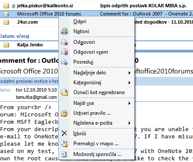Viewport: 193px width, 162px height.
Task: Click the Datum: včeraj group header
Action: click(15, 36)
